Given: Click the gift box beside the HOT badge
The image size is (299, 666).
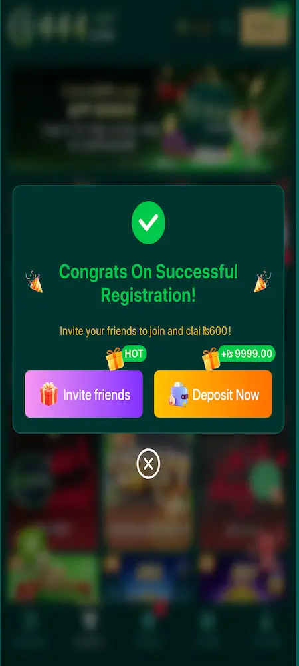Looking at the screenshot, I should (114, 358).
